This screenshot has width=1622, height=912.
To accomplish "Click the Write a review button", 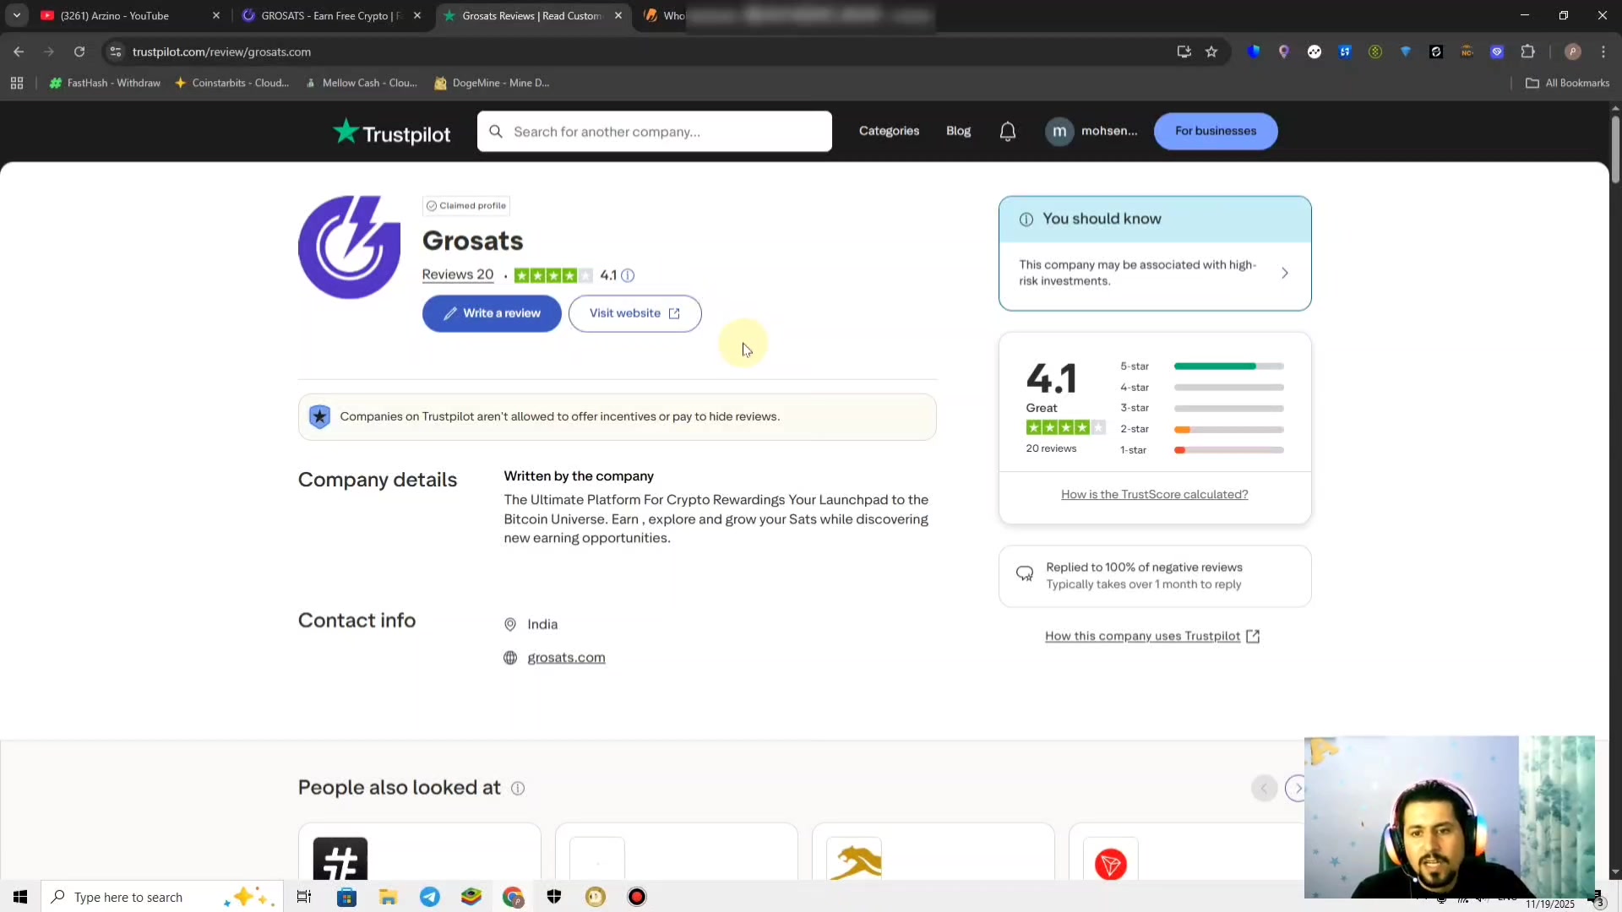I will pyautogui.click(x=492, y=313).
